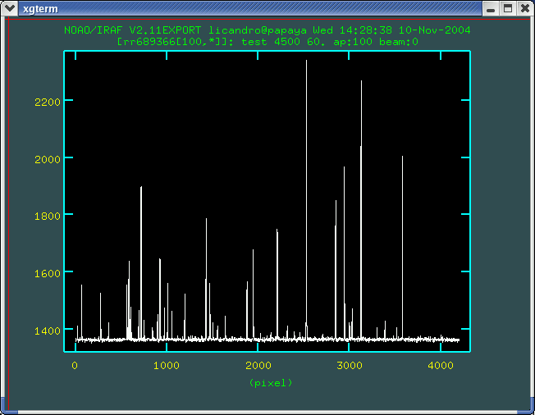Maximize the xgterm window
This screenshot has height=415, width=535.
pos(508,8)
